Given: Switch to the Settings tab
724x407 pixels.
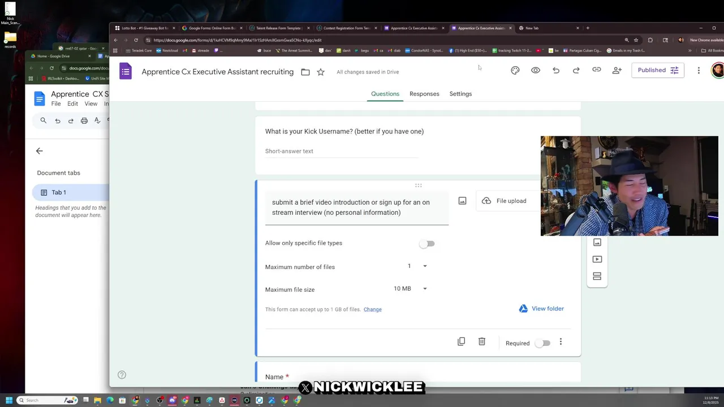Looking at the screenshot, I should [460, 94].
